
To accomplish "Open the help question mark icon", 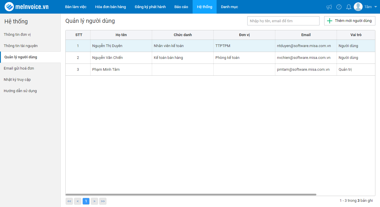I will point(339,7).
